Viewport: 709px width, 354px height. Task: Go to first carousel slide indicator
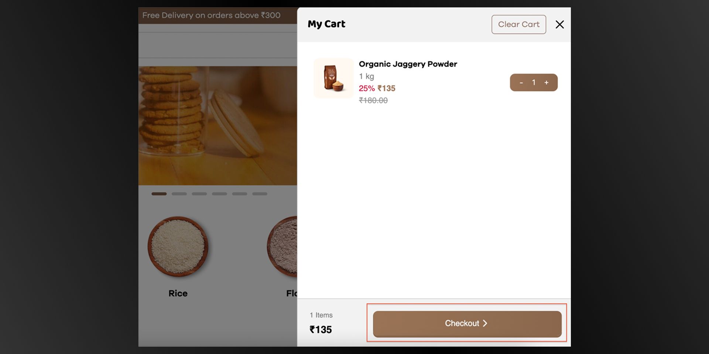pos(159,194)
